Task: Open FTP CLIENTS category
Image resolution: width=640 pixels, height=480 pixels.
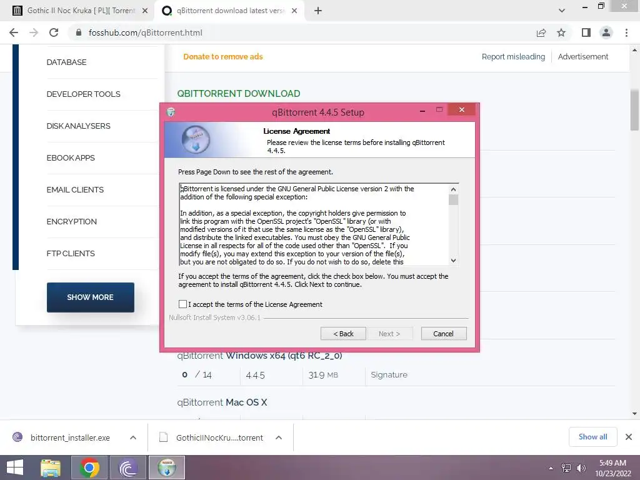Action: click(x=71, y=253)
